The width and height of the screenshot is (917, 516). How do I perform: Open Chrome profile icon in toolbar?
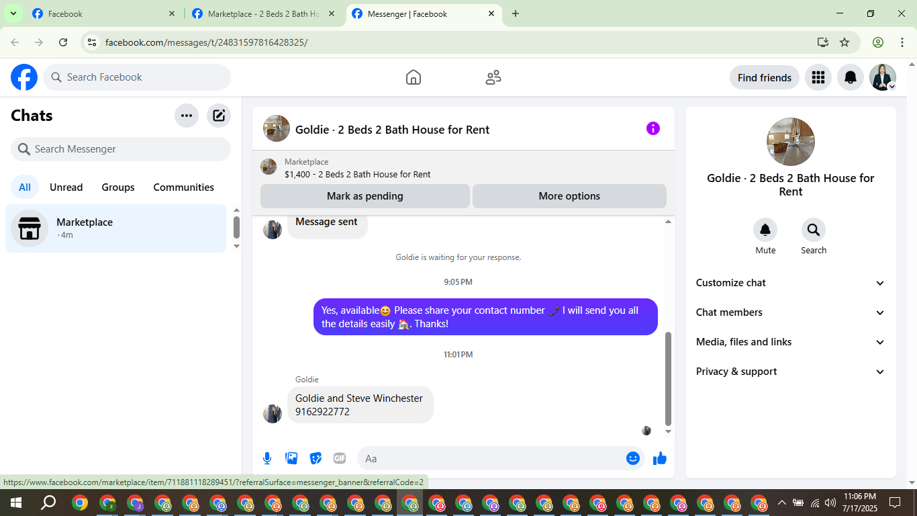pos(878,42)
